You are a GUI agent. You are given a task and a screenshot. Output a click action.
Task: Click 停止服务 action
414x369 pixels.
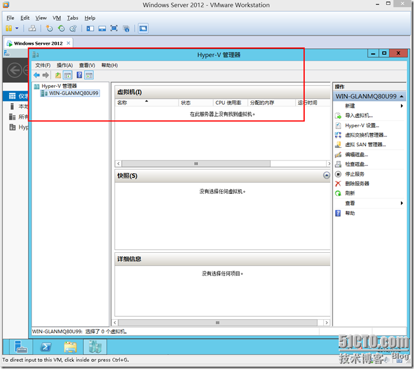coord(355,174)
